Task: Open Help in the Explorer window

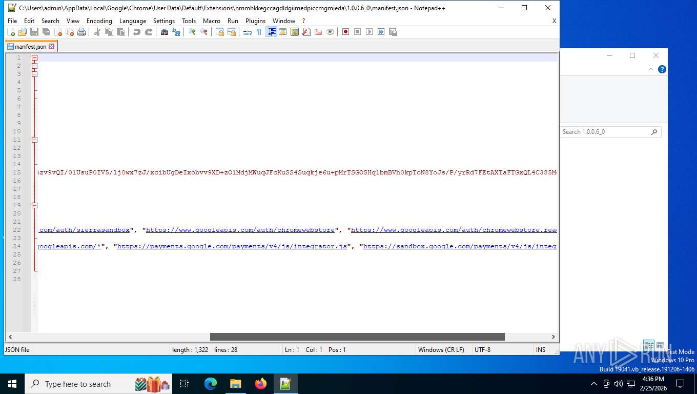Action: (662, 69)
